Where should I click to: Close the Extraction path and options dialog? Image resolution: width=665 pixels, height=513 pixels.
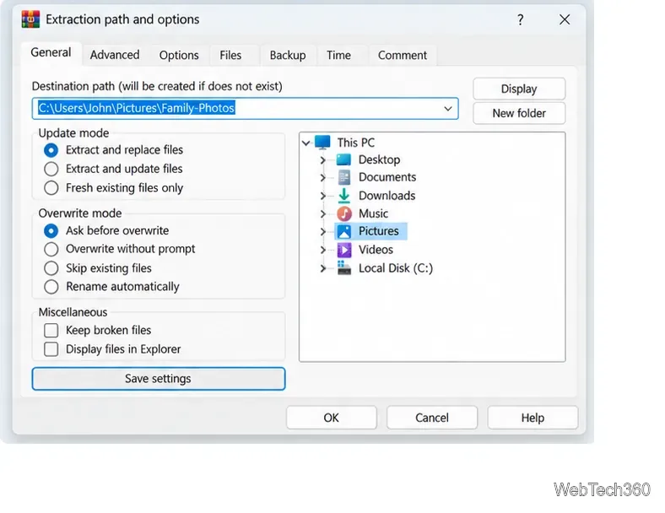(x=565, y=19)
